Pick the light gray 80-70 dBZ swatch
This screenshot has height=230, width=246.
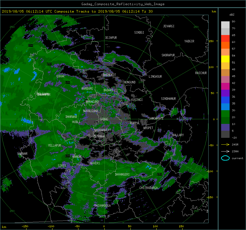pos(225,25)
